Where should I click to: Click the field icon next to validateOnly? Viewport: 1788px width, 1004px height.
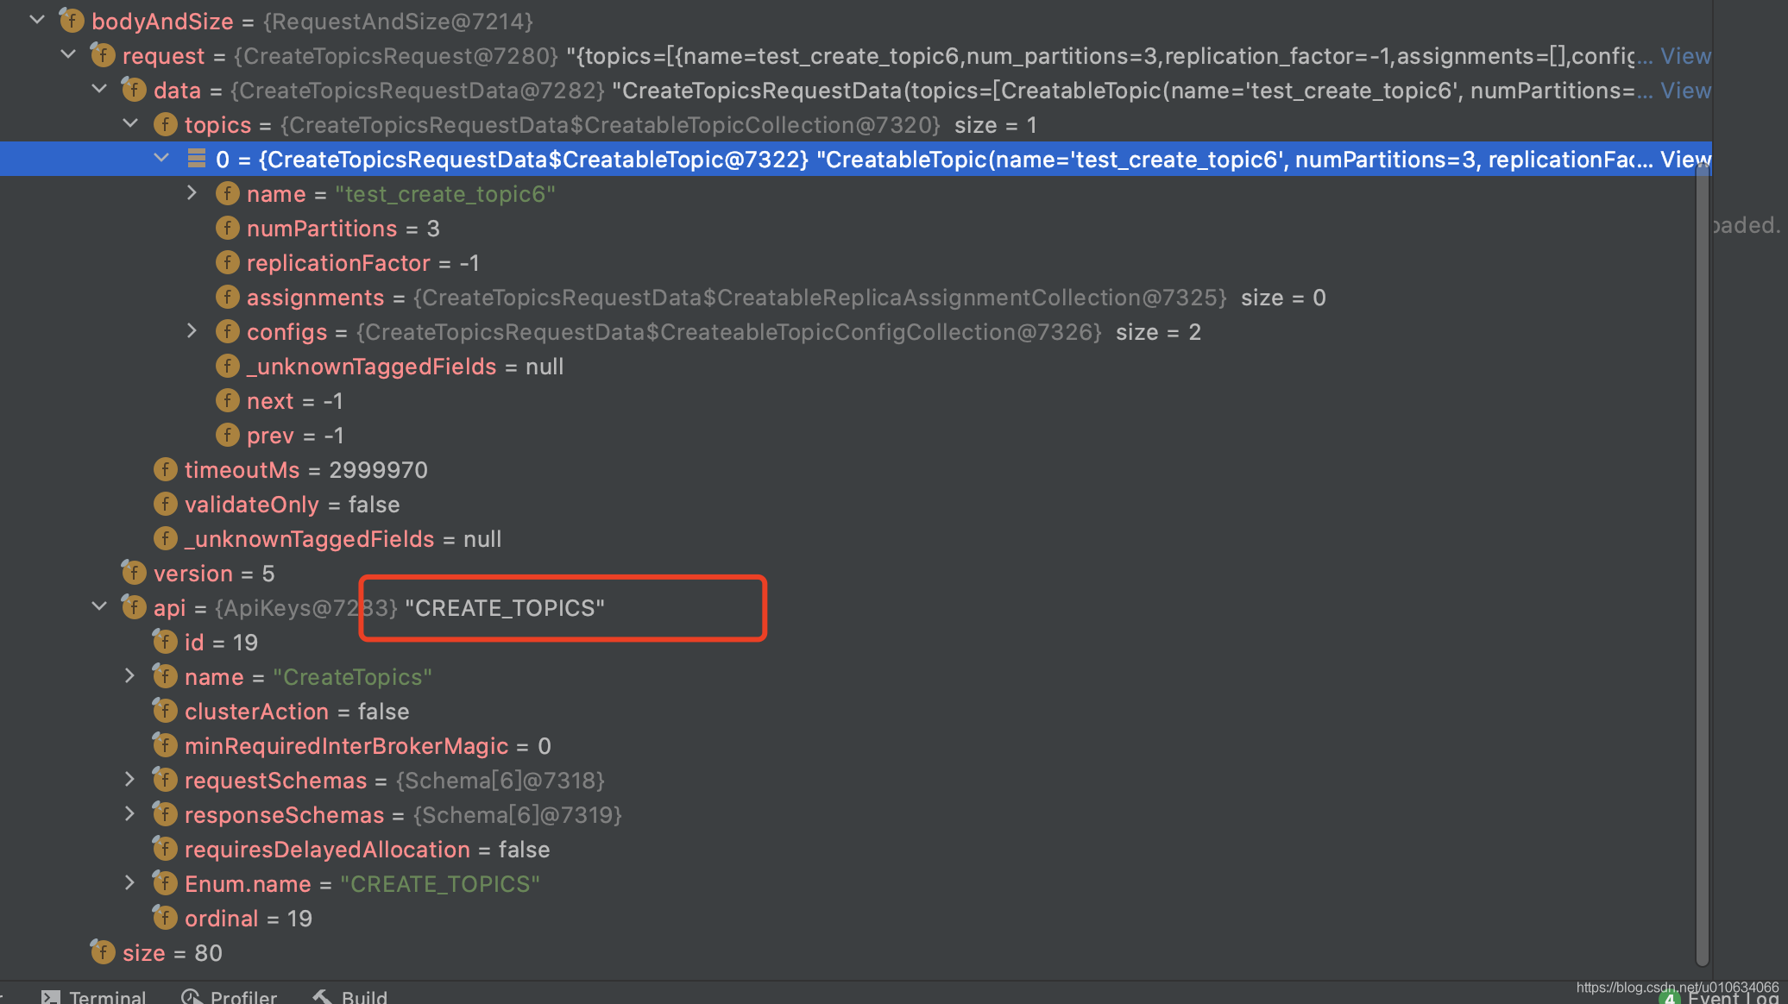[x=165, y=504]
